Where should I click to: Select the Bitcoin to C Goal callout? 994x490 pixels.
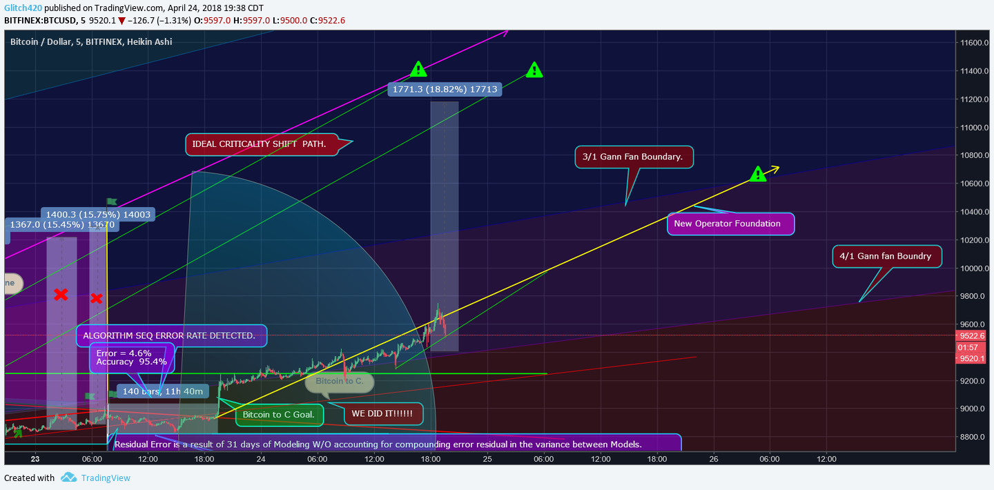click(x=280, y=415)
